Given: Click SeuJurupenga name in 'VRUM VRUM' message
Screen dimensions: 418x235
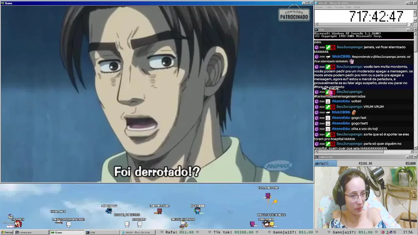Looking at the screenshot, I should coord(349,107).
